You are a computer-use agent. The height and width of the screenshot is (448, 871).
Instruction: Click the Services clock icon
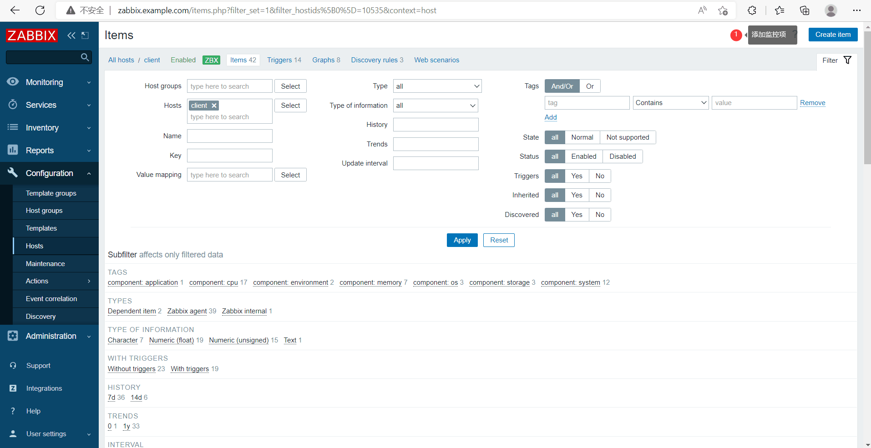[13, 105]
